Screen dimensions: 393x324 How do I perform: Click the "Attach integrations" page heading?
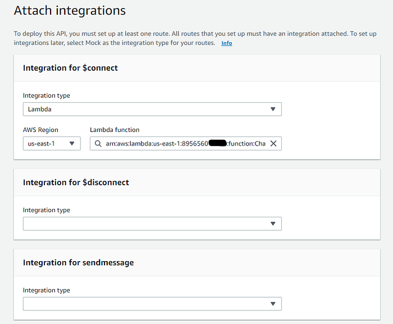point(70,11)
